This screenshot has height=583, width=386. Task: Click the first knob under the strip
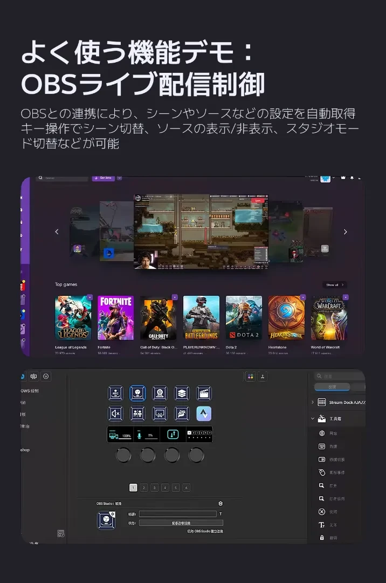click(123, 455)
